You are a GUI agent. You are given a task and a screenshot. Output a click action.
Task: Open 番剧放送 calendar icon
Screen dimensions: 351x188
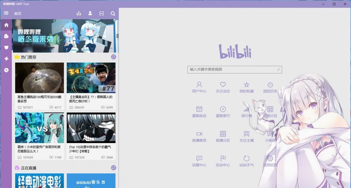coord(199,112)
